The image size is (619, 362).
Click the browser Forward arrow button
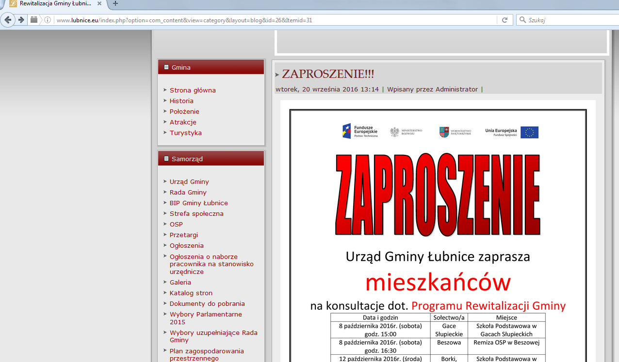pyautogui.click(x=21, y=20)
